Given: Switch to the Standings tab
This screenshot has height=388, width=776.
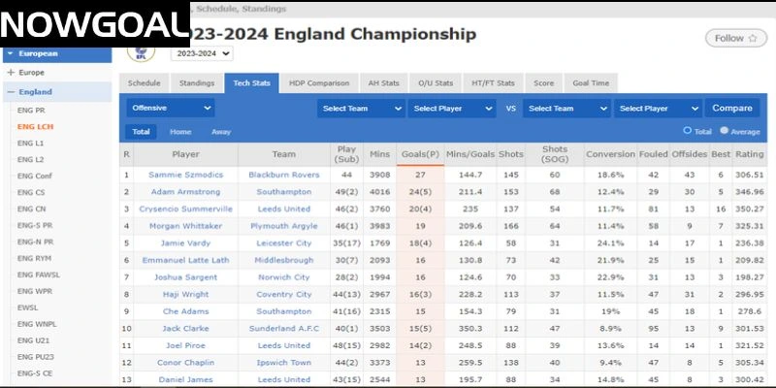Looking at the screenshot, I should (197, 83).
